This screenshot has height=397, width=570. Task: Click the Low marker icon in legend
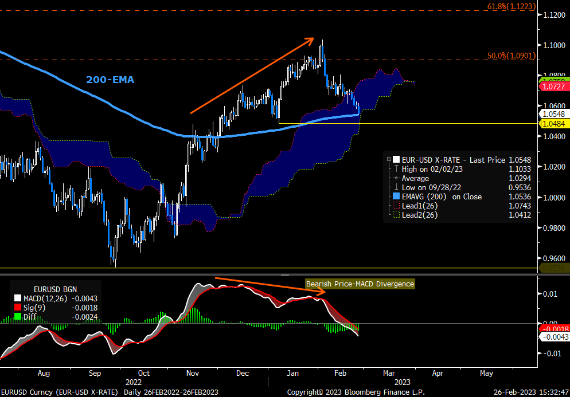[396, 187]
